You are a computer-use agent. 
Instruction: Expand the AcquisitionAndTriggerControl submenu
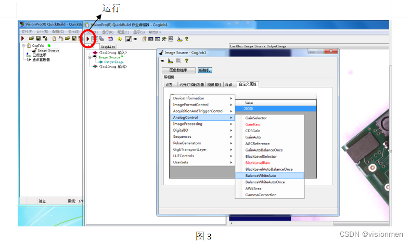click(202, 111)
